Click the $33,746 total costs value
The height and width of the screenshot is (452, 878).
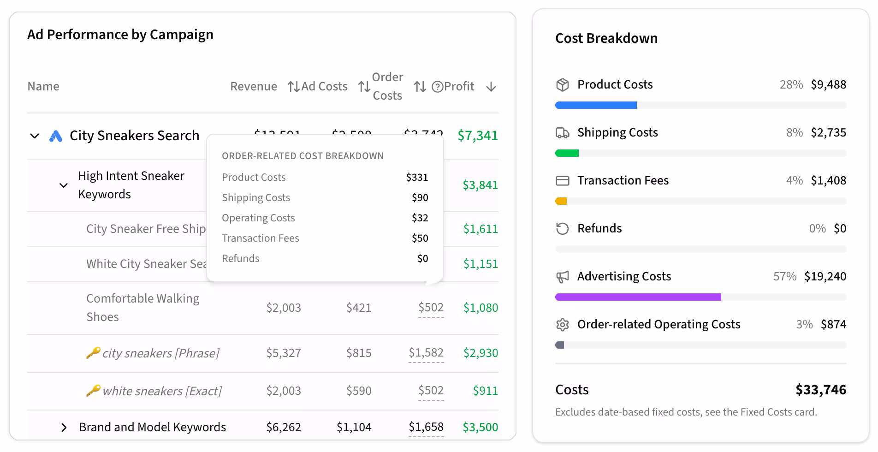(821, 390)
